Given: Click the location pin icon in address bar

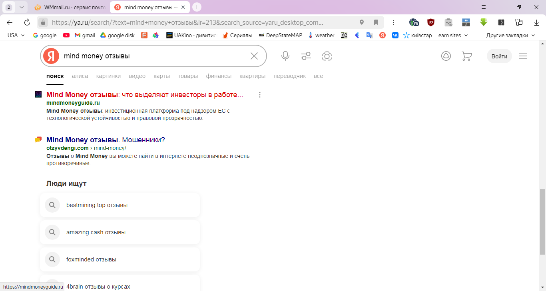Looking at the screenshot, I should [362, 22].
